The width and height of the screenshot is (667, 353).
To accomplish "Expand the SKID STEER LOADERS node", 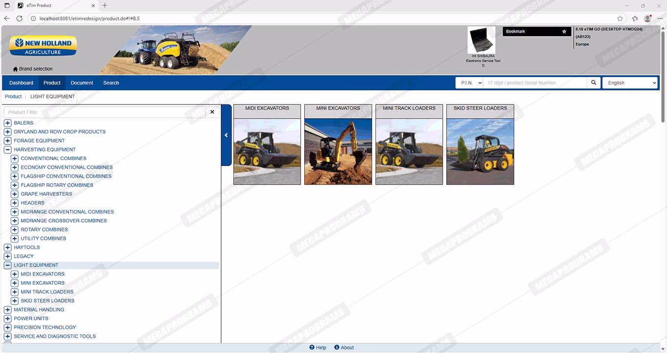I will pyautogui.click(x=15, y=301).
